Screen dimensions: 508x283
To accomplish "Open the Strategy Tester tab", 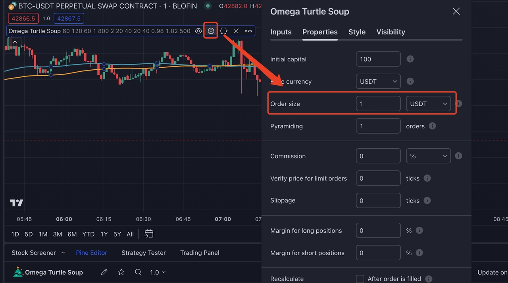I will pyautogui.click(x=144, y=252).
